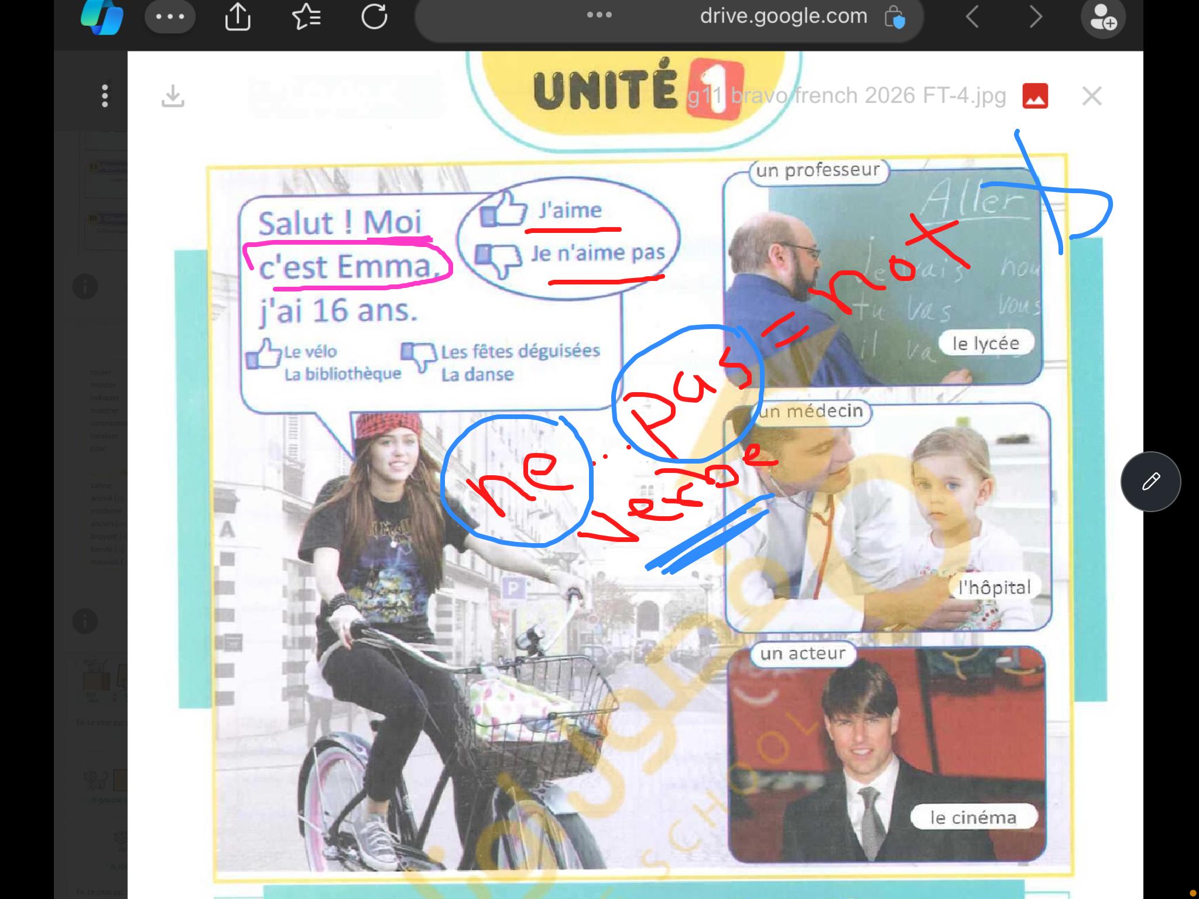Image resolution: width=1199 pixels, height=899 pixels.
Task: Reload the current page
Action: [x=374, y=17]
